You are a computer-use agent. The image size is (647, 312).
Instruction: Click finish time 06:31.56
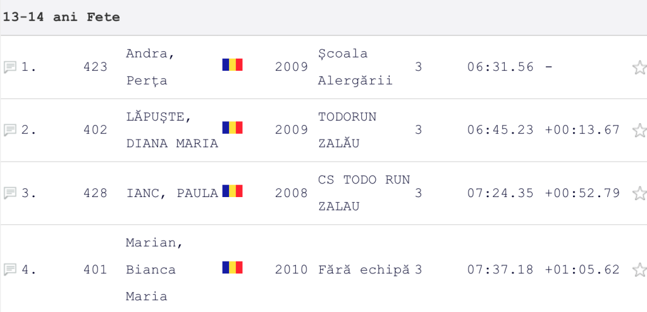coord(500,67)
